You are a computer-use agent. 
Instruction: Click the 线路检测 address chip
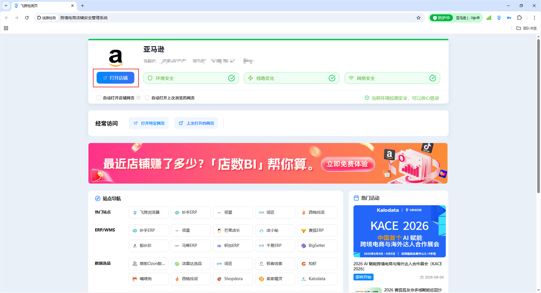[x=47, y=18]
